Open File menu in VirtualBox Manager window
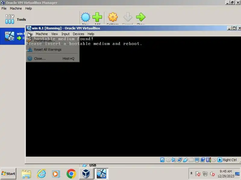 [x=4, y=8]
